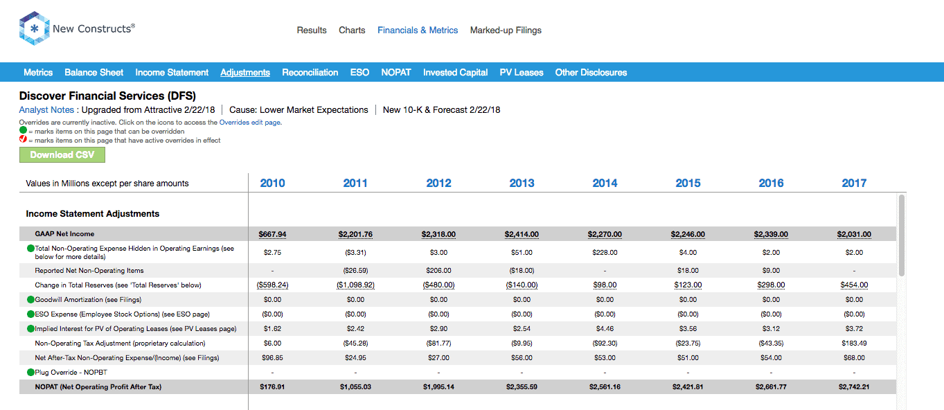Click the 2014 column header
Image resolution: width=944 pixels, height=410 pixels.
(605, 183)
